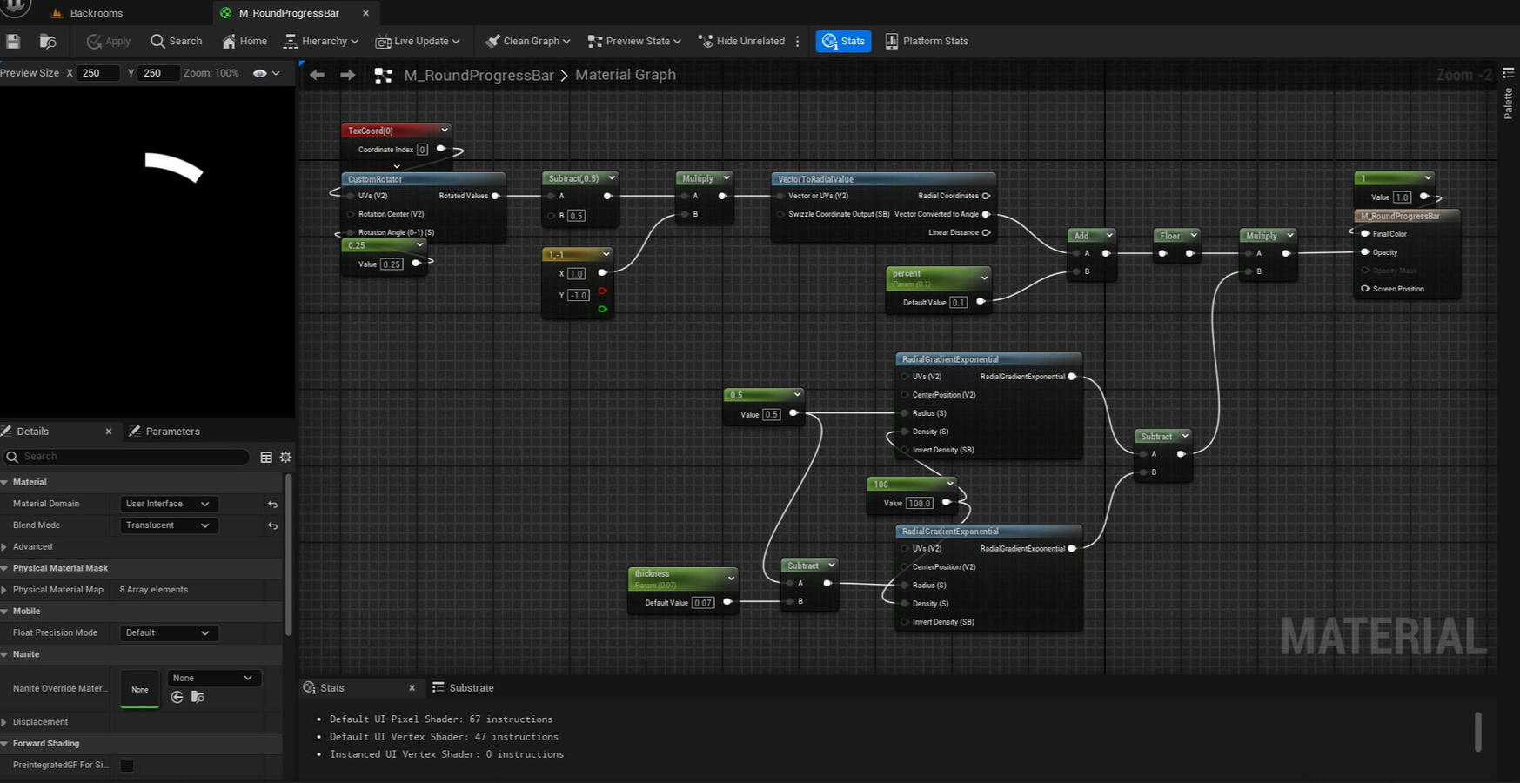Click the Preview Size X input field
The width and height of the screenshot is (1520, 783).
[97, 73]
